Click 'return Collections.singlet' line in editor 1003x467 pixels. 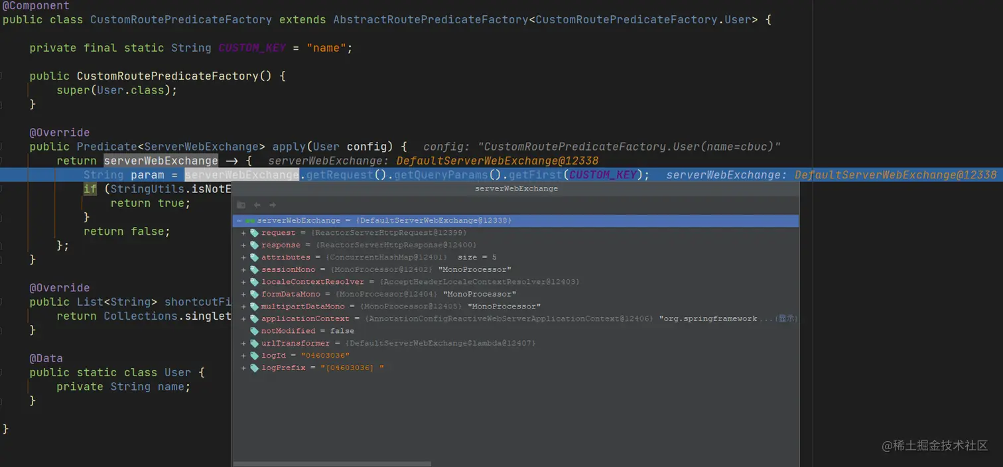pos(144,316)
